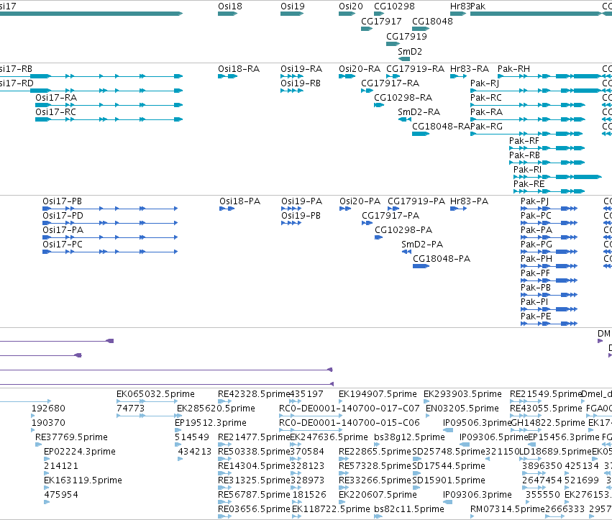Click the Osi18 gene label

pos(230,6)
